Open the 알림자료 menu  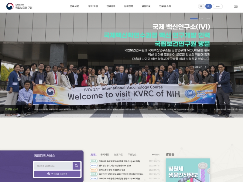tap(146, 6)
